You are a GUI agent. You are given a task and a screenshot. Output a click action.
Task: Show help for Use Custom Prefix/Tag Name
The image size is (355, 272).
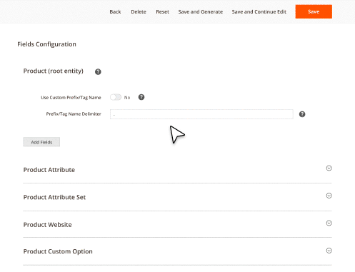click(x=141, y=97)
